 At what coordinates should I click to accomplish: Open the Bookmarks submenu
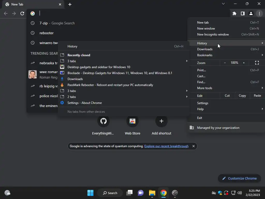pyautogui.click(x=226, y=55)
